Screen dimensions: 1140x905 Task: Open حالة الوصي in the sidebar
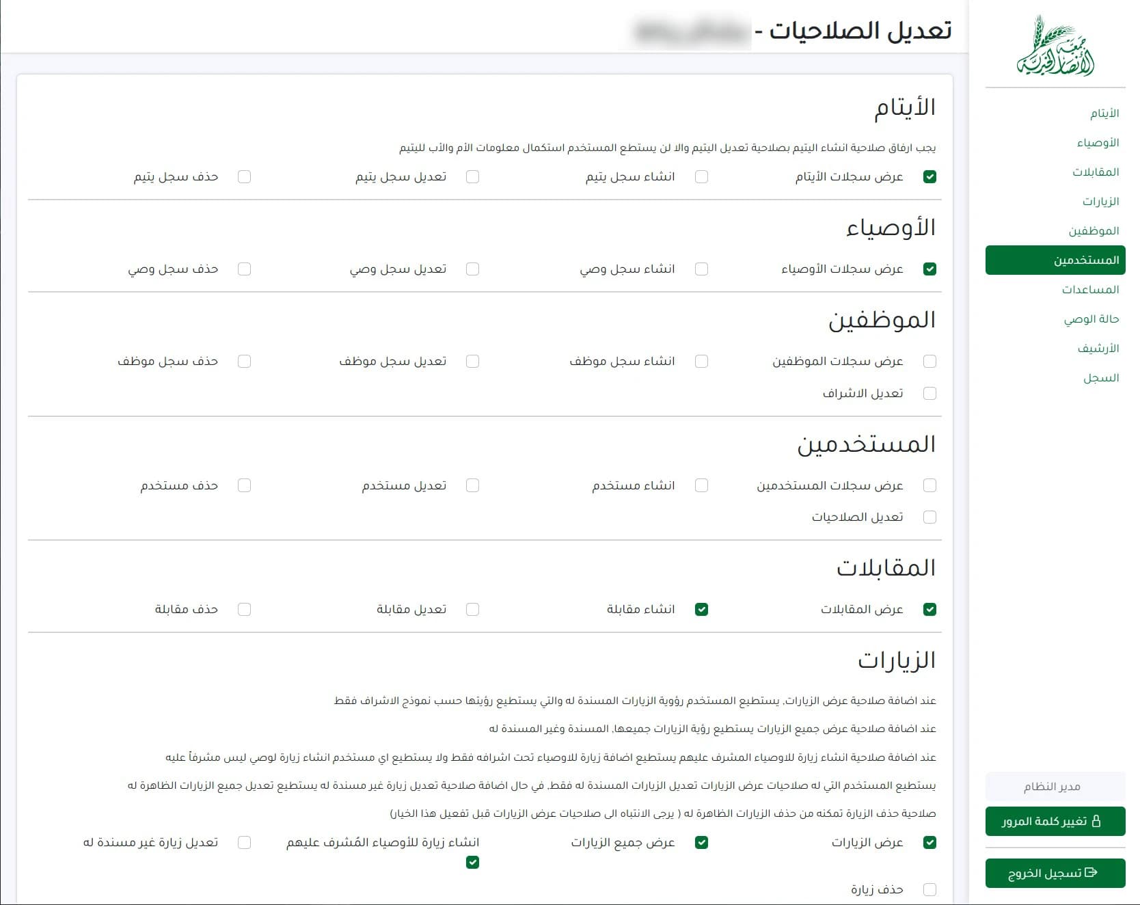pyautogui.click(x=1091, y=319)
